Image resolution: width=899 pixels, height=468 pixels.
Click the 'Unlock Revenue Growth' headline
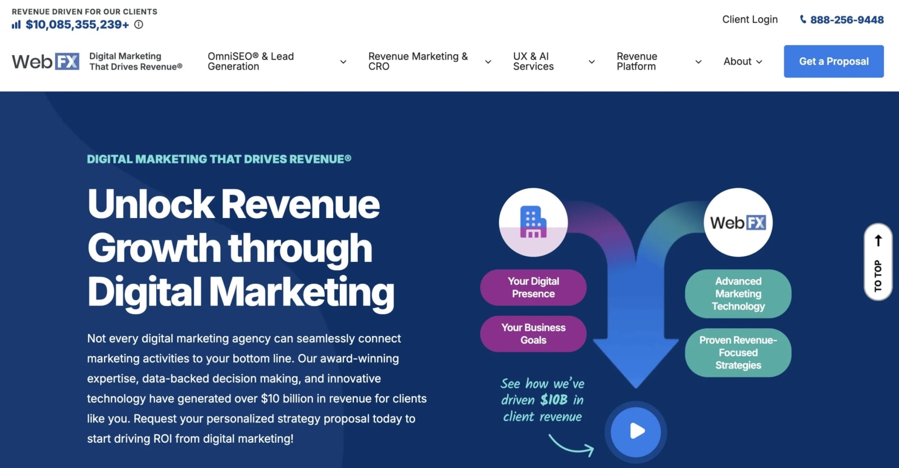[240, 248]
